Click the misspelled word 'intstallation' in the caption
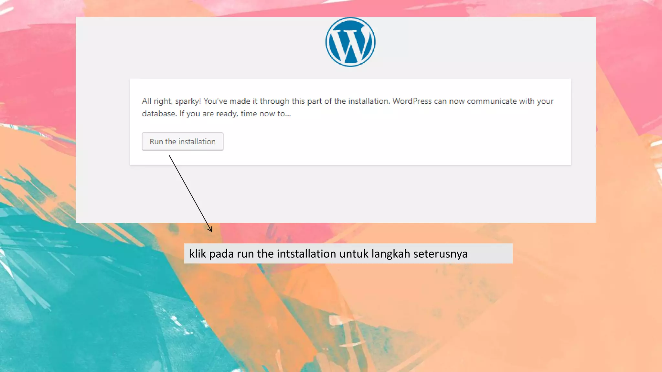The width and height of the screenshot is (662, 372). (306, 254)
